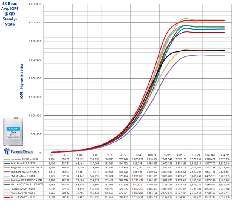Click Fadu Echo QD2 value 32,731
The height and width of the screenshot is (215, 234).
tap(65, 164)
